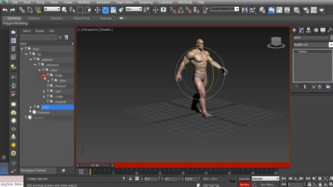
Task: Select the Select Object tool
Action: [x=65, y=10]
